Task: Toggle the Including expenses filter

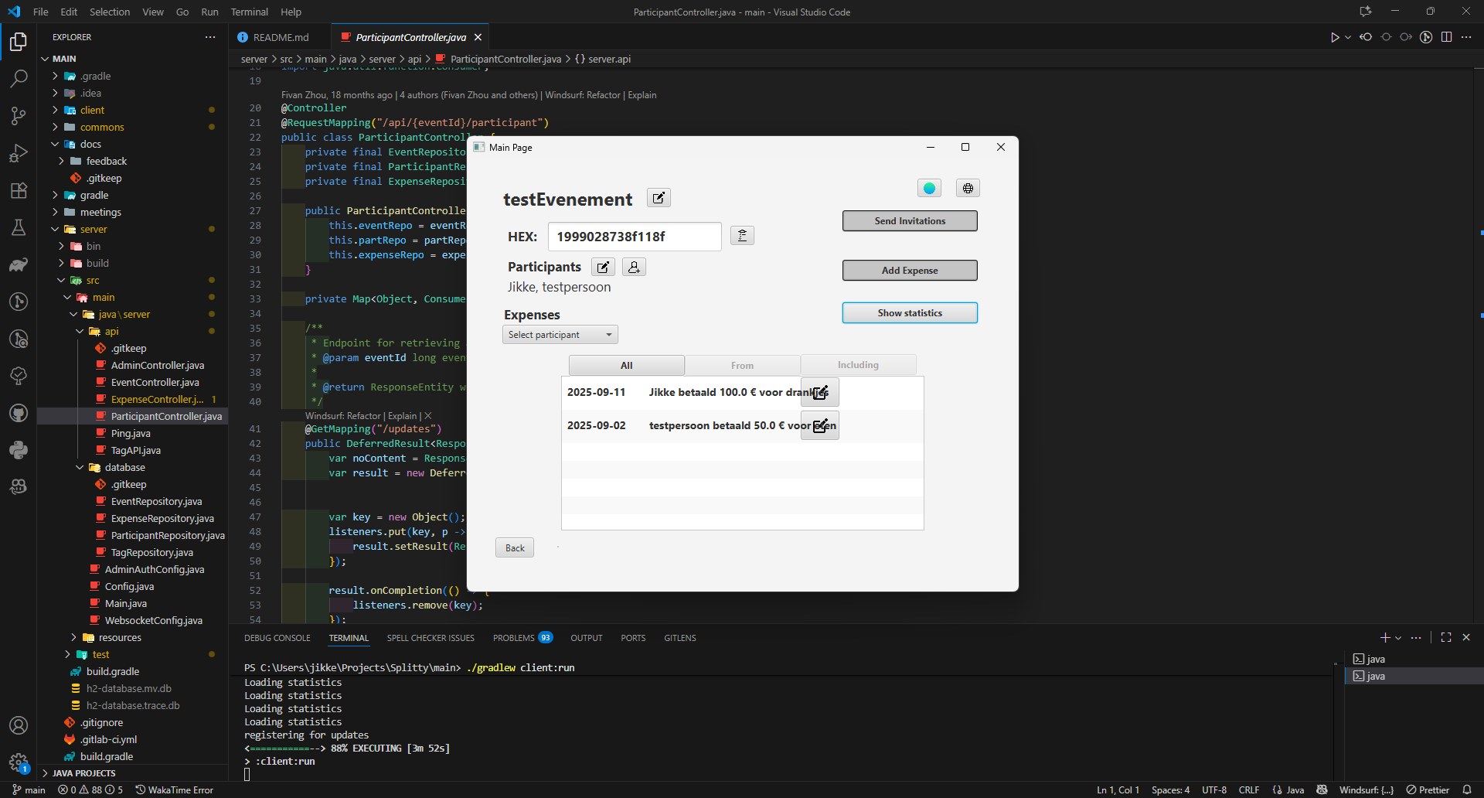Action: coord(858,365)
